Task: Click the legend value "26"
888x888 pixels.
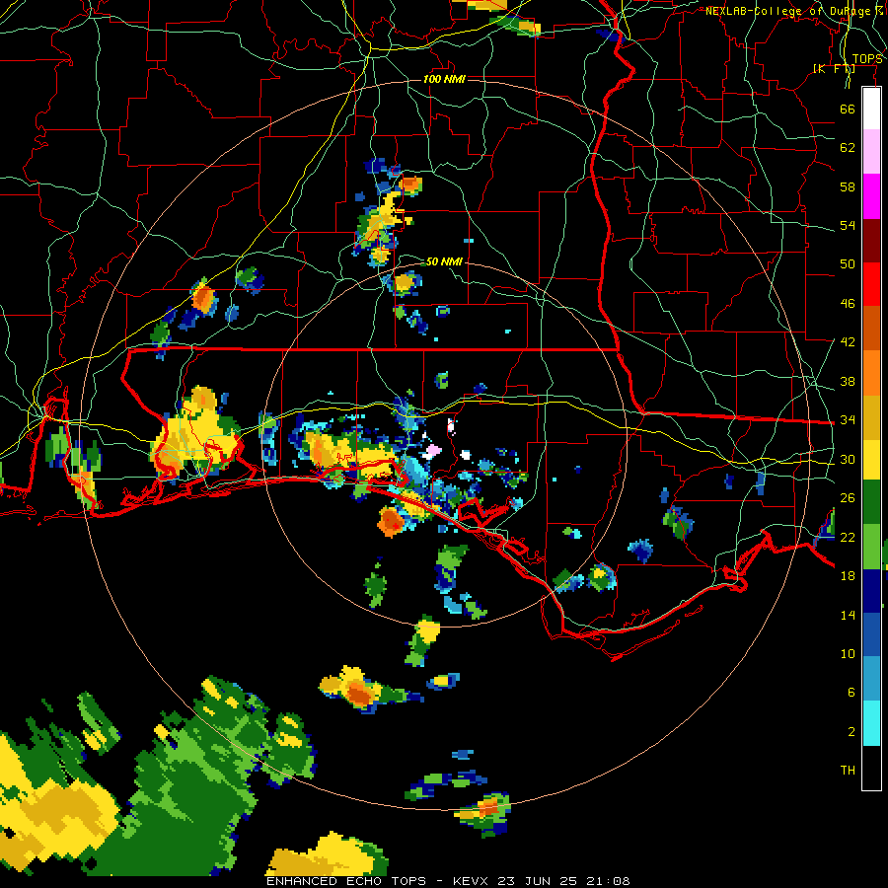Action: tap(848, 498)
